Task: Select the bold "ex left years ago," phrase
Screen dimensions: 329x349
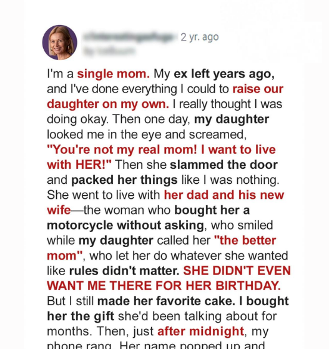Action: click(x=224, y=74)
